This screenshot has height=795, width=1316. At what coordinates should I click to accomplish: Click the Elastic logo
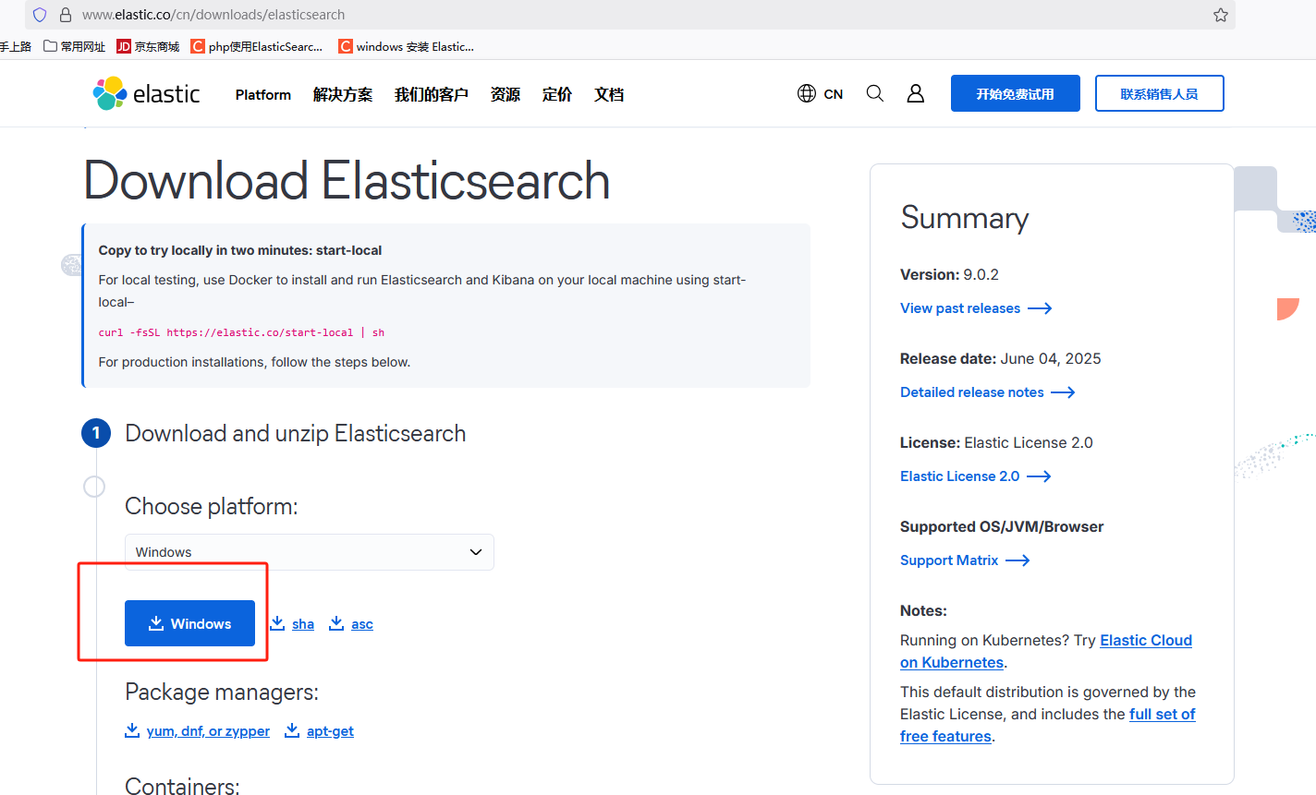tap(146, 93)
